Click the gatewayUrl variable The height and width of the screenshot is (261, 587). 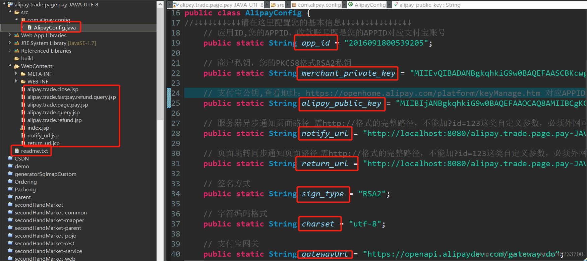(325, 254)
